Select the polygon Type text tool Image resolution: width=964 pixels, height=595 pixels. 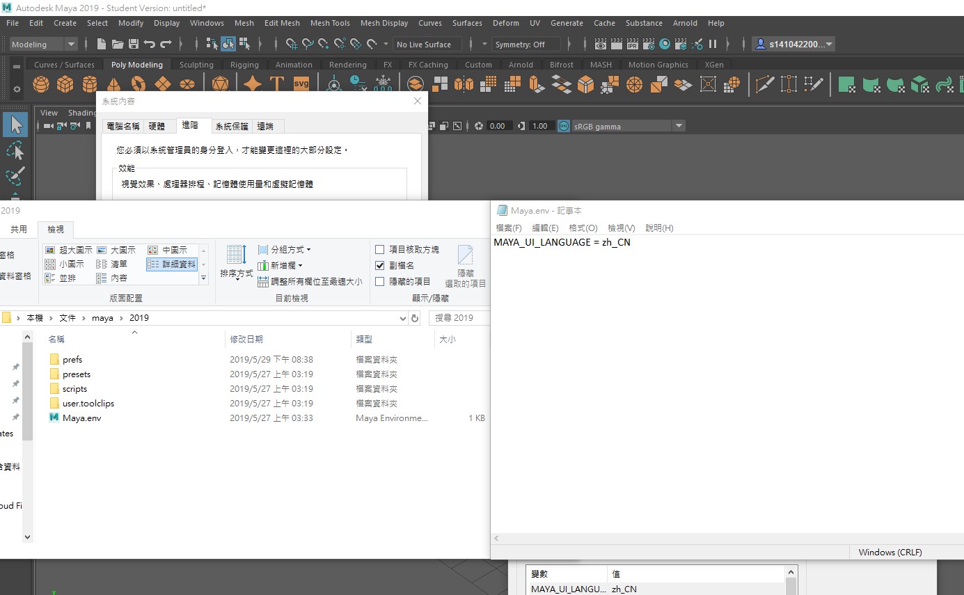point(277,84)
